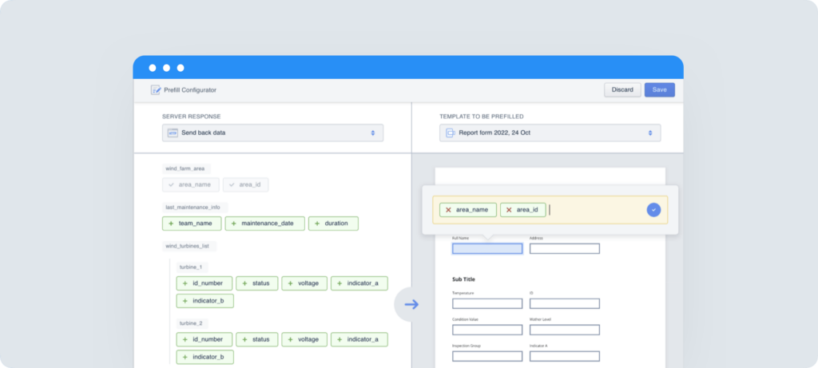Click the plus icon on duration

coord(317,224)
